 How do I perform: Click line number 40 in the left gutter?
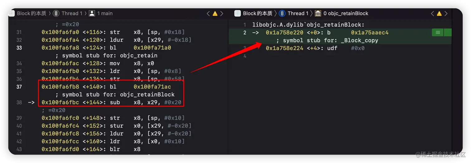(19, 126)
